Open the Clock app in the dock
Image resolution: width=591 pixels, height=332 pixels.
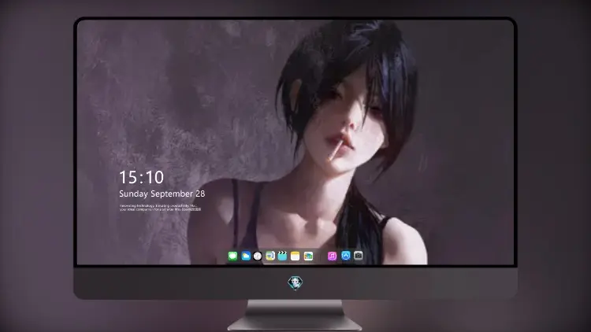[x=258, y=256]
